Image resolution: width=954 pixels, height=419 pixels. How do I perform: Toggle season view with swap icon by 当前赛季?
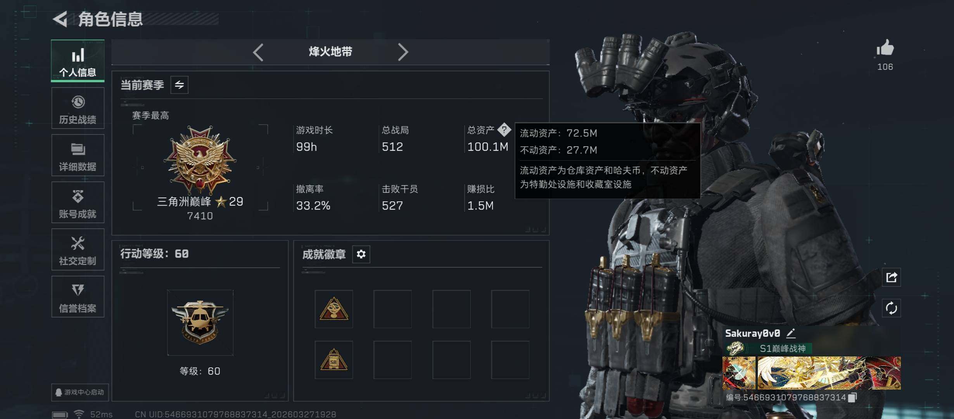179,85
